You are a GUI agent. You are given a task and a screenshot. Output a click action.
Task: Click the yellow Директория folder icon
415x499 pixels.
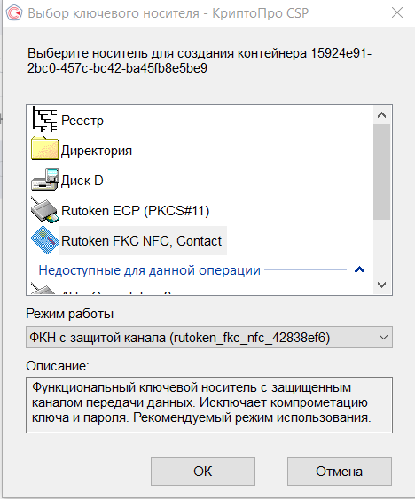pos(45,148)
